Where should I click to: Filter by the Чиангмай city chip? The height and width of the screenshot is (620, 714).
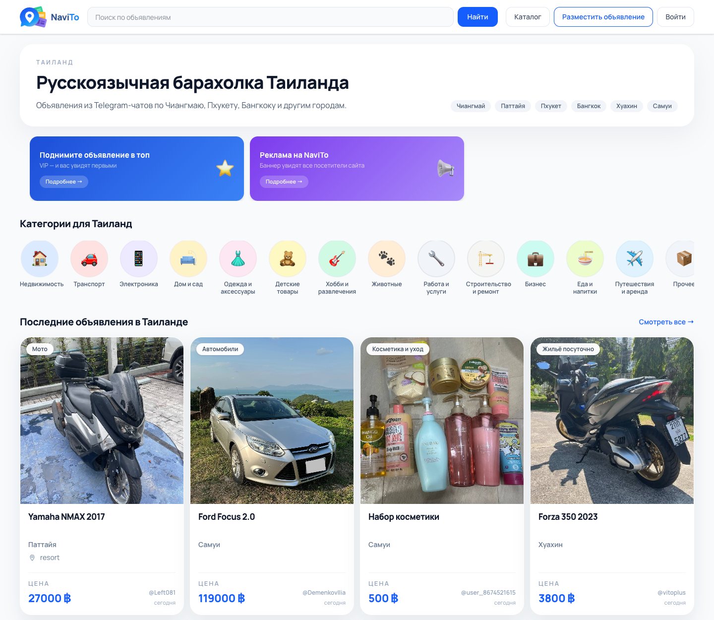coord(471,106)
